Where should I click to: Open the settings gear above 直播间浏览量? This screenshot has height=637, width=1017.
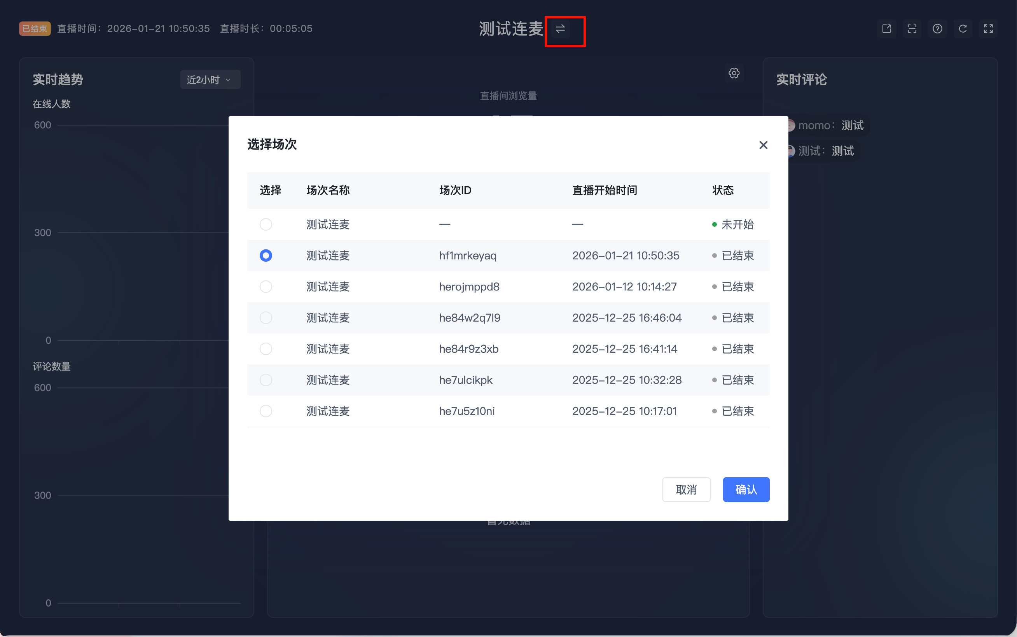click(x=734, y=73)
